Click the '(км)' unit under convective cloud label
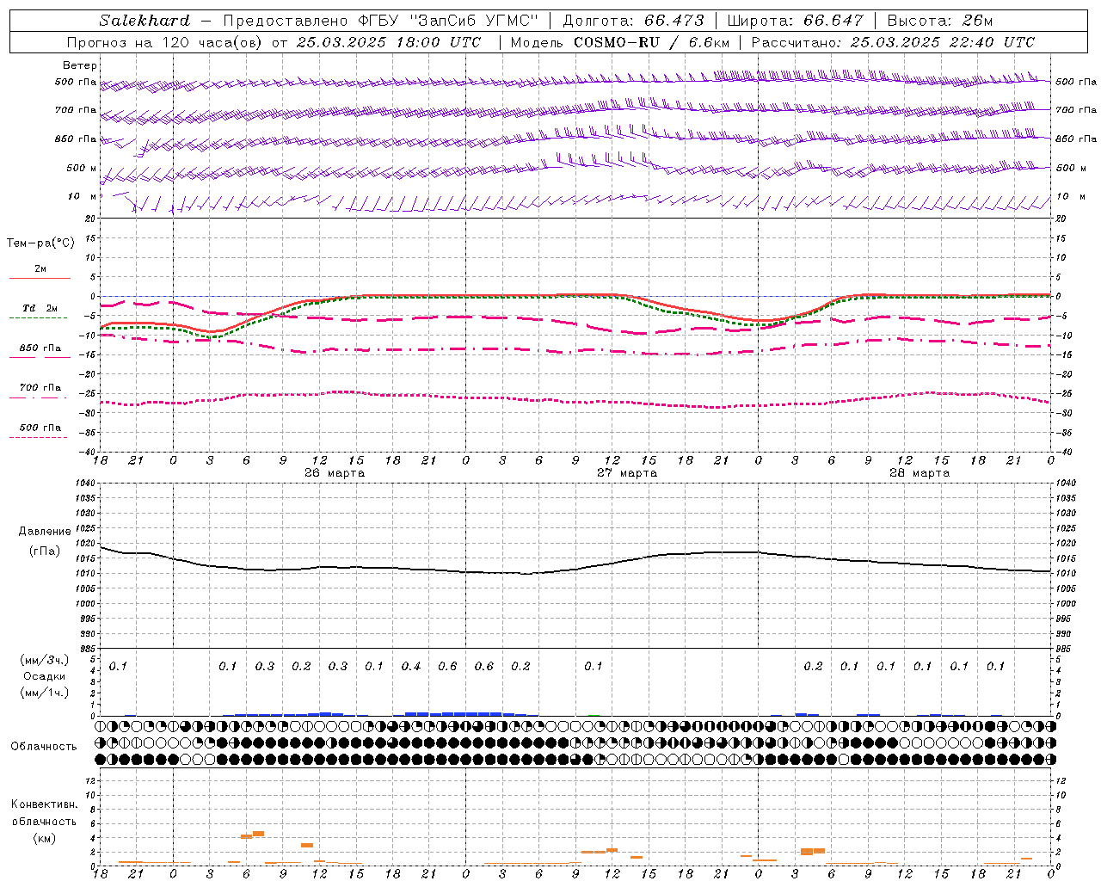The width and height of the screenshot is (1101, 881). (45, 838)
